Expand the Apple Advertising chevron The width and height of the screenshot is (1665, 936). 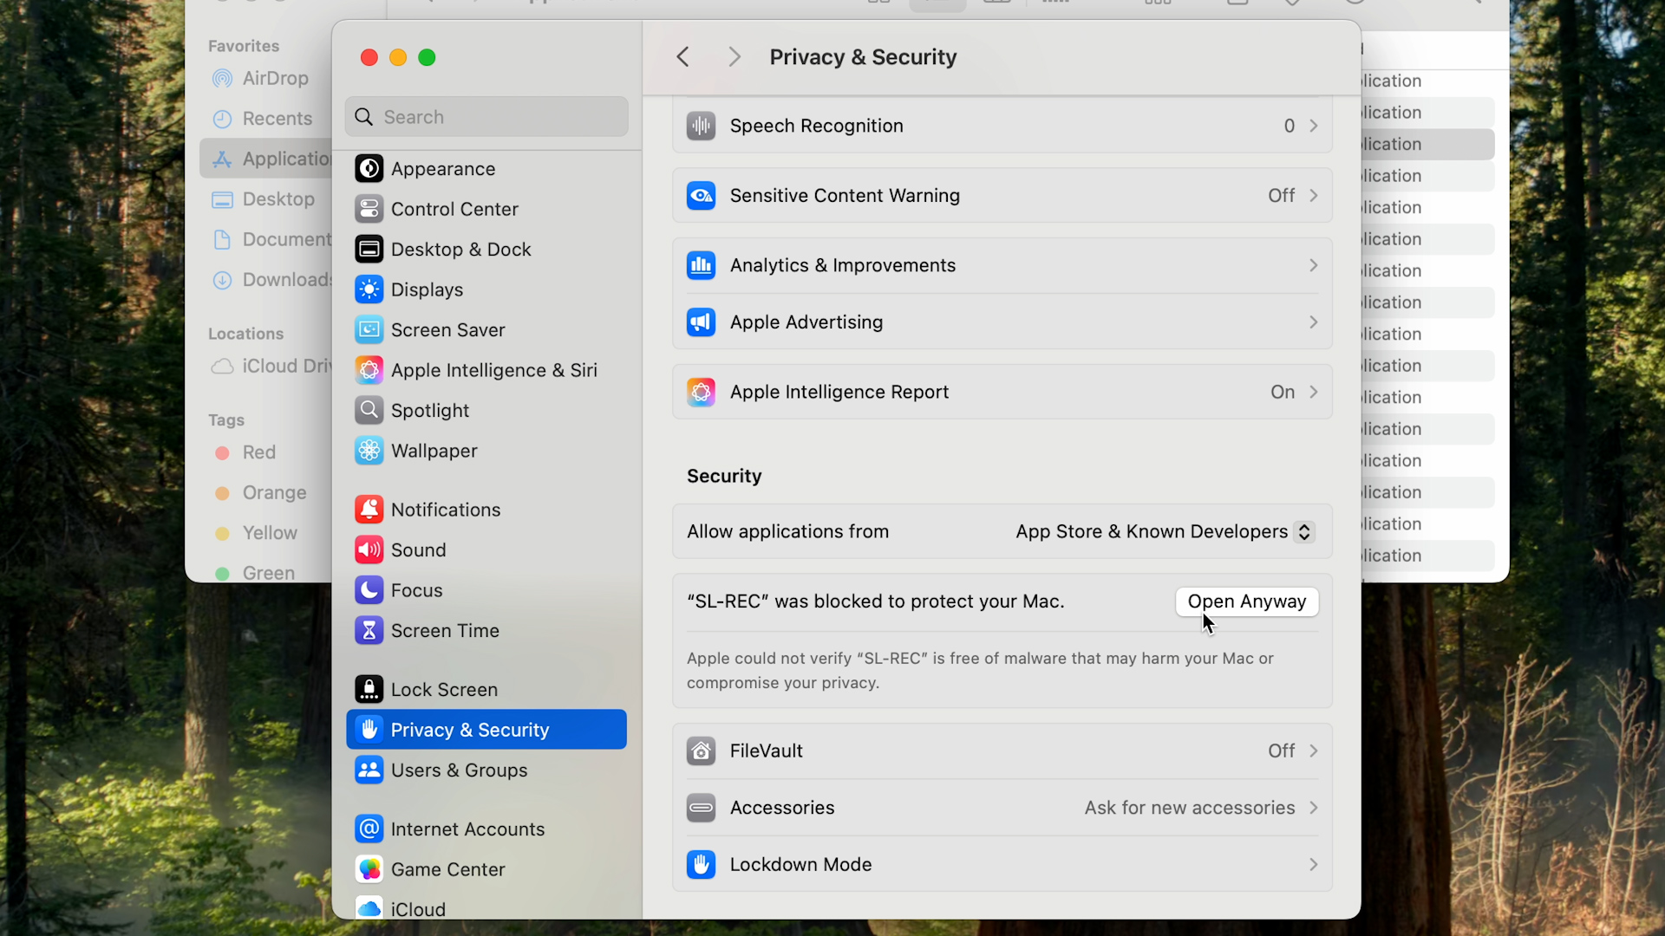click(x=1314, y=322)
